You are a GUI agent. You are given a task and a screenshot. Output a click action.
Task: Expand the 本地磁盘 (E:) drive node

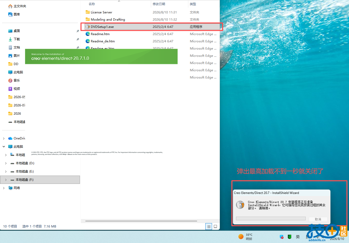tap(6, 171)
